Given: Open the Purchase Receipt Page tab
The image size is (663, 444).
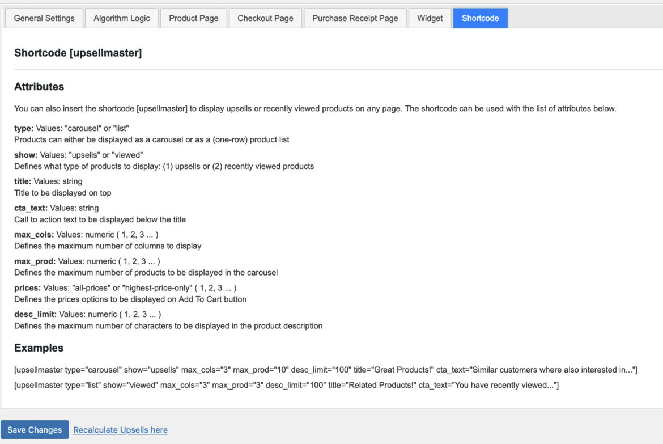Looking at the screenshot, I should tap(355, 18).
